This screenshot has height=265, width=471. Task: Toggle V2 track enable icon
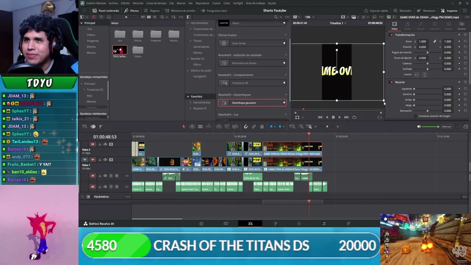(111, 144)
